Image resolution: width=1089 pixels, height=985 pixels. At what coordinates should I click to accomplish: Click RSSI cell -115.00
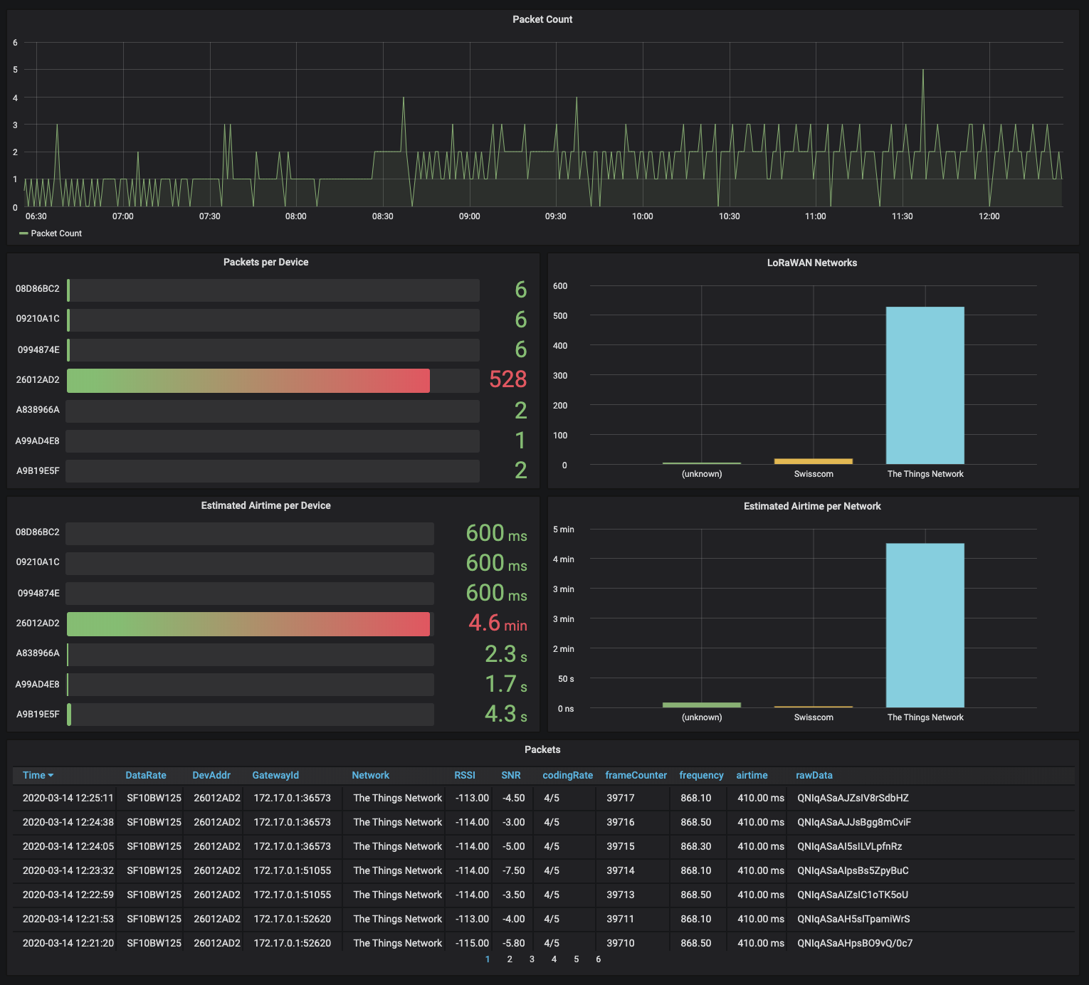coord(472,943)
